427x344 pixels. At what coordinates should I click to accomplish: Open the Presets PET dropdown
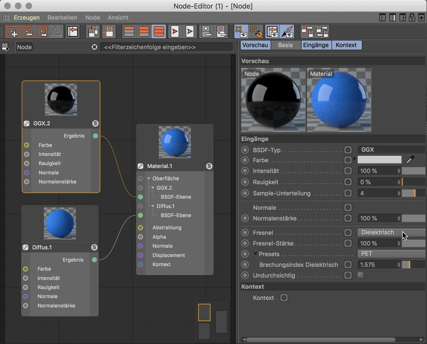coord(391,254)
